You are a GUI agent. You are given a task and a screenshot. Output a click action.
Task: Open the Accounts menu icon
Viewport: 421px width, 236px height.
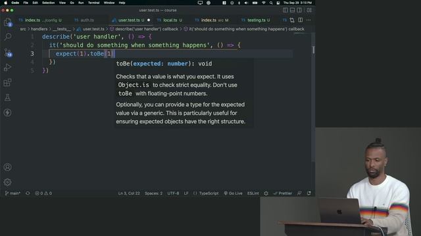coord(7,167)
